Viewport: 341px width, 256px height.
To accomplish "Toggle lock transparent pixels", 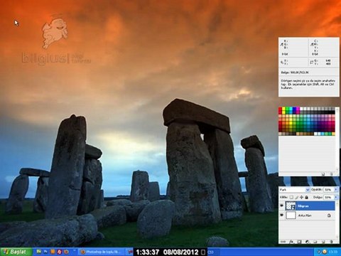I will 291,197.
